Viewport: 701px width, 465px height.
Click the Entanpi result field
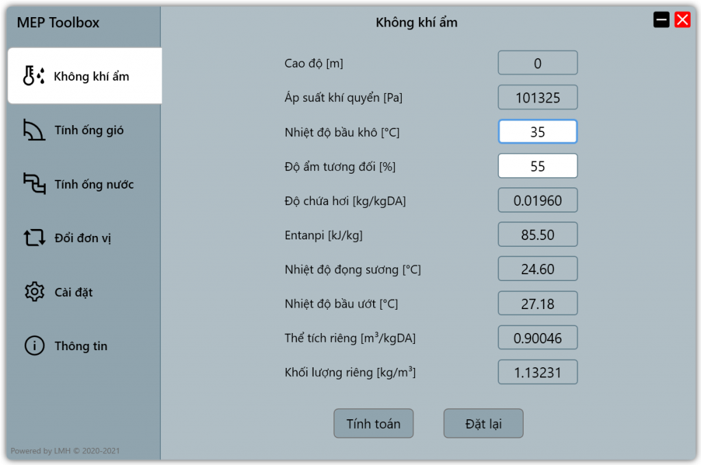click(537, 235)
